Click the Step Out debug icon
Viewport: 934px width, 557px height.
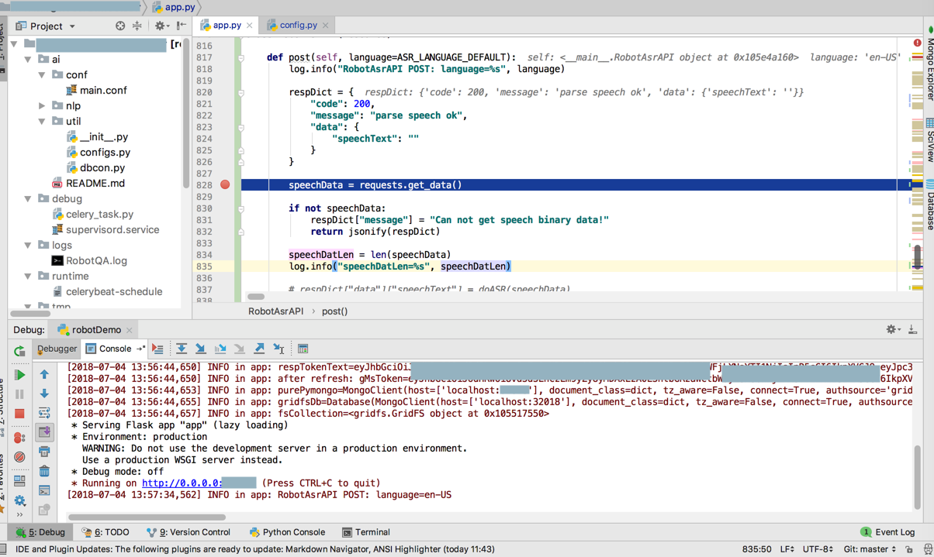point(259,349)
